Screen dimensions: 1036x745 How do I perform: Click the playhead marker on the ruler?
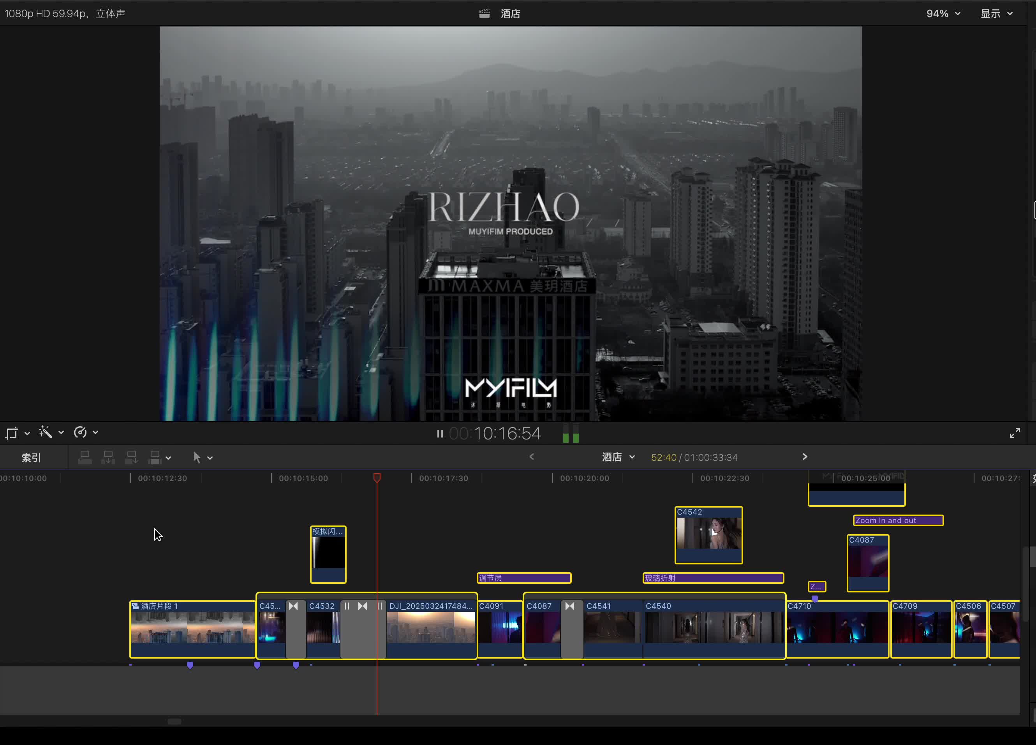pyautogui.click(x=376, y=478)
